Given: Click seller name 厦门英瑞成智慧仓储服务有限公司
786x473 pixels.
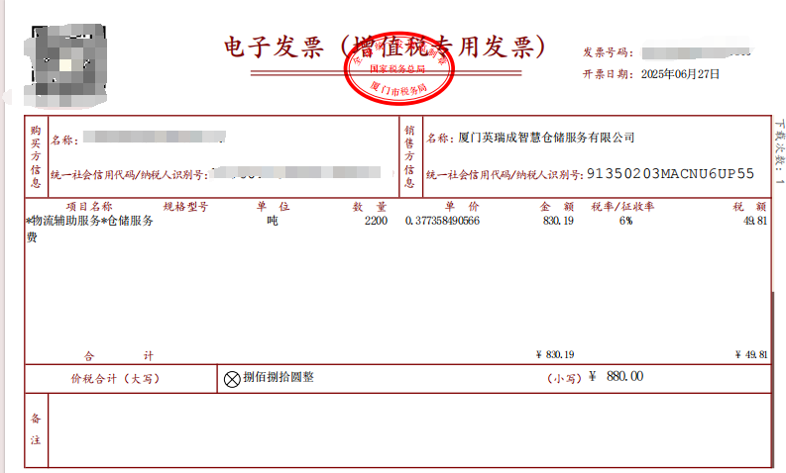Looking at the screenshot, I should pyautogui.click(x=546, y=138).
